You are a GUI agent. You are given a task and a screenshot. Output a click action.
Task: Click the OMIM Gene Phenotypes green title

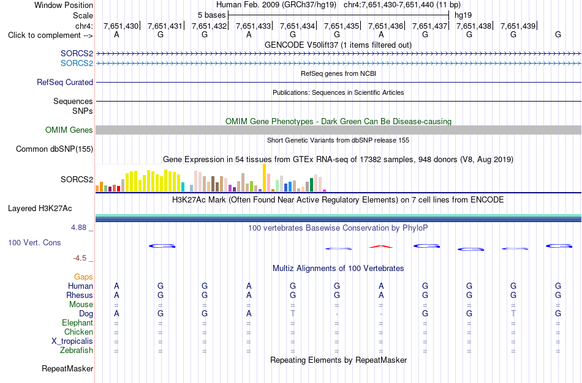(338, 122)
